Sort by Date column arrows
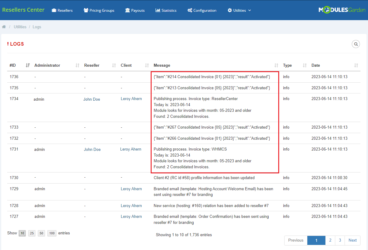Image resolution: width=368 pixels, height=250 pixels. pyautogui.click(x=356, y=65)
